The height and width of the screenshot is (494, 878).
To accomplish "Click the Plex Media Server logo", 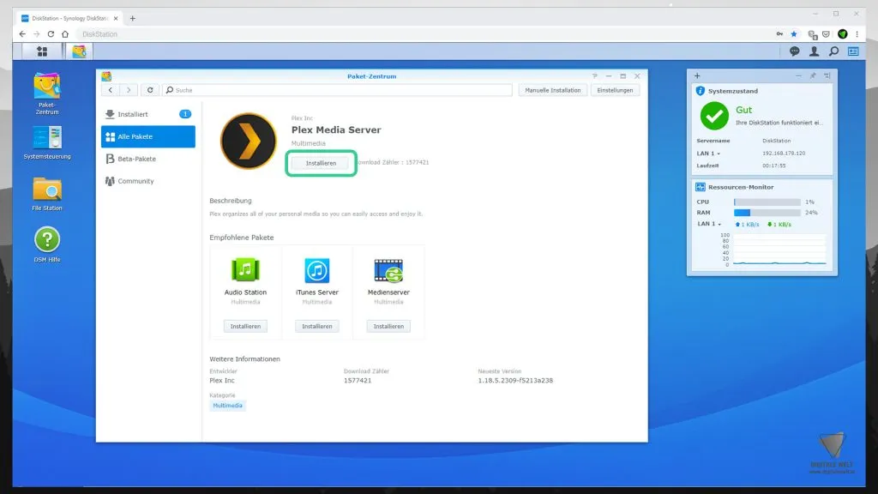I will [x=248, y=142].
